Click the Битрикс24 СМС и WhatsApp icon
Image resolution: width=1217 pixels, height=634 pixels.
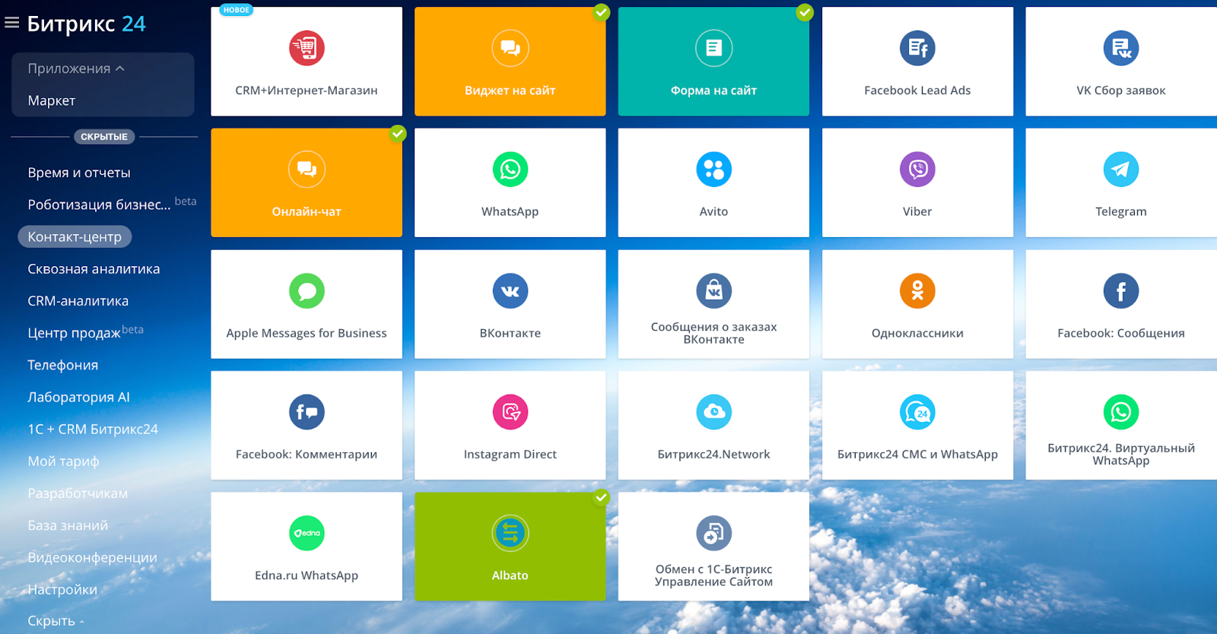tap(917, 412)
